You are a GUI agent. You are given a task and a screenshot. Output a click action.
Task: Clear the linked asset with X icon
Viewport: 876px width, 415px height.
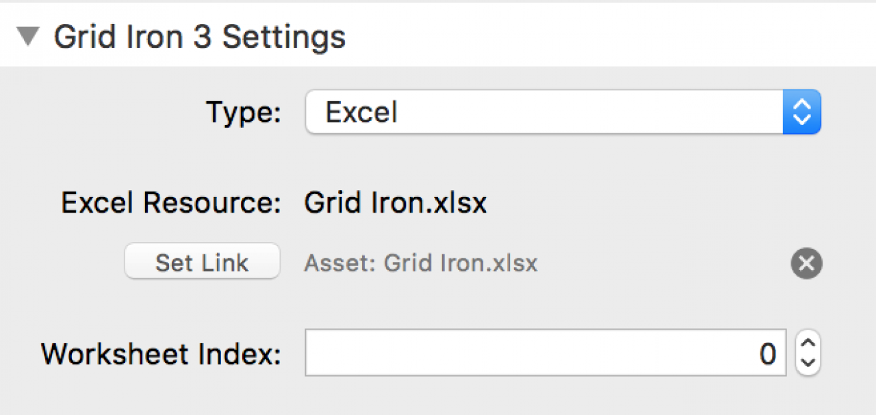coord(806,264)
